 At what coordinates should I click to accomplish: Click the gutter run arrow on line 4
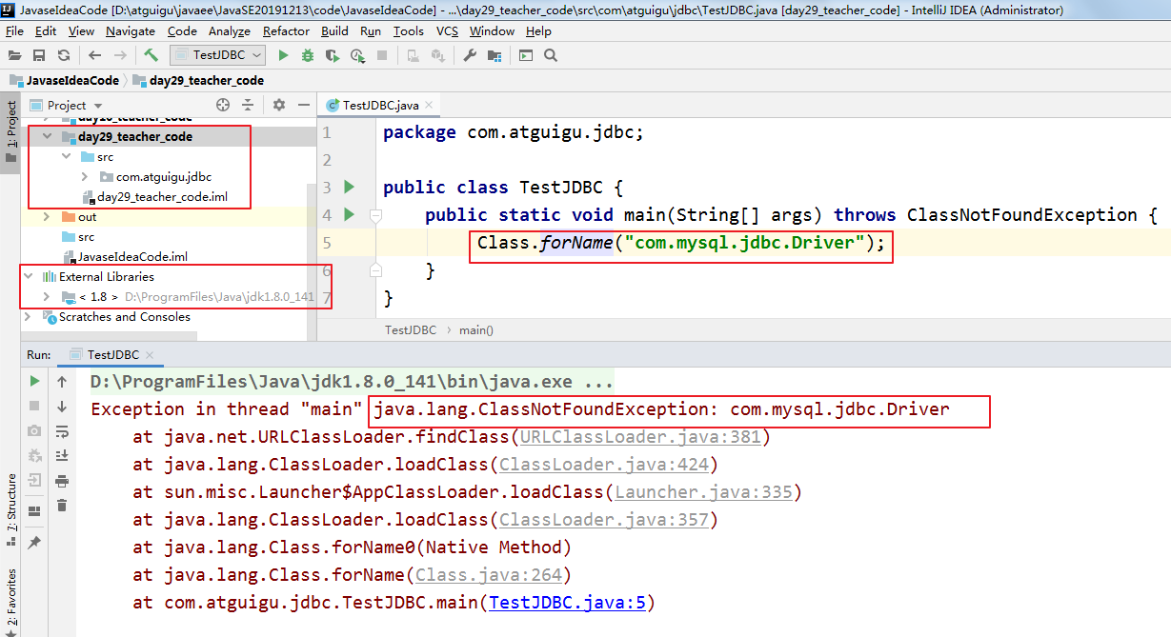[349, 214]
